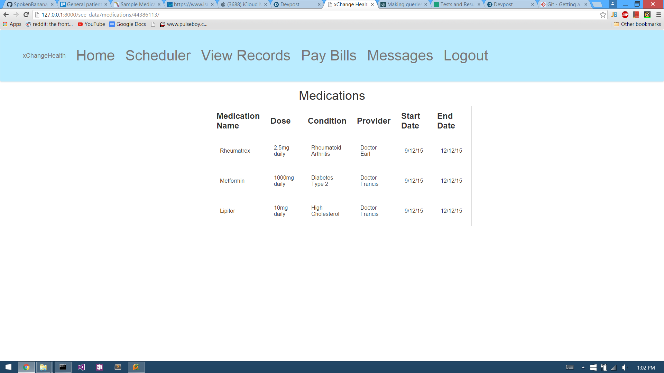Click the browser back arrow
Viewport: 664px width, 373px height.
point(6,15)
